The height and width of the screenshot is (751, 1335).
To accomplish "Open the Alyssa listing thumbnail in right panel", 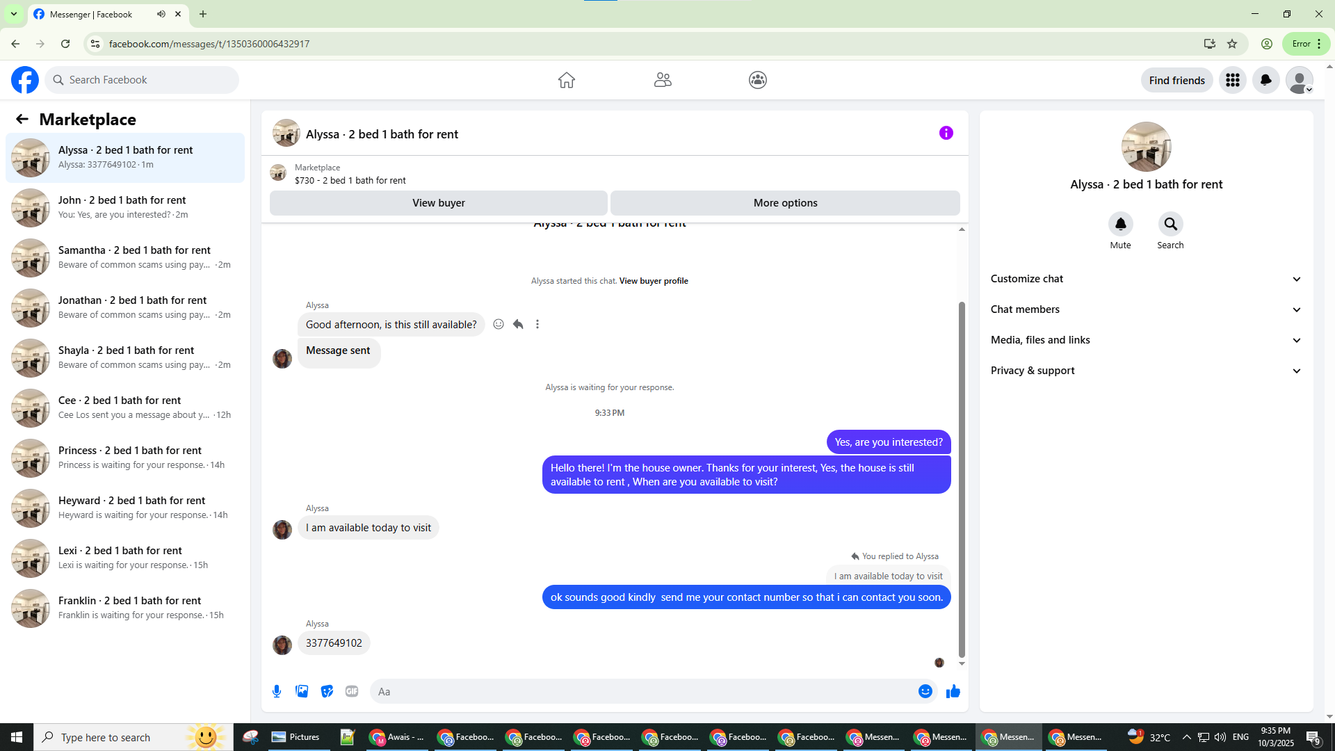I will pos(1147,147).
